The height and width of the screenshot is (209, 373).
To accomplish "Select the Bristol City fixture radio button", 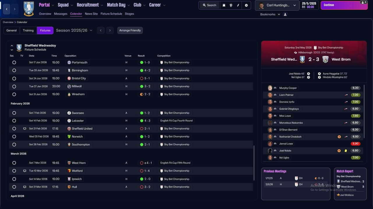I will (14, 78).
